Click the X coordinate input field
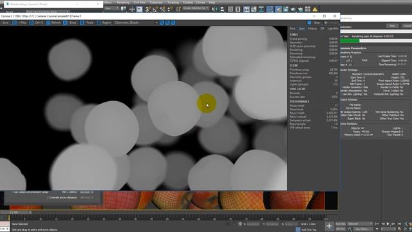The width and height of the screenshot is (412, 232). tap(253, 224)
